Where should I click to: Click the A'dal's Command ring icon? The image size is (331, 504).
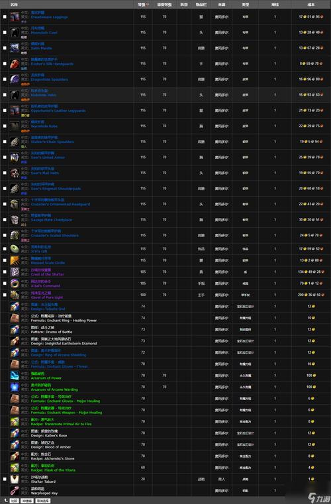pyautogui.click(x=15, y=283)
